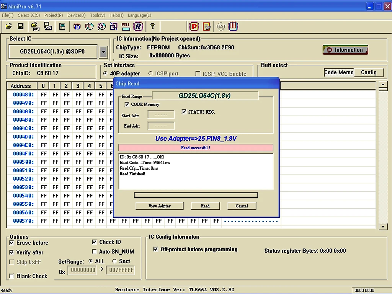Click the 007FFFFF range end field
Image resolution: width=392 pixels, height=294 pixels.
[121, 270]
